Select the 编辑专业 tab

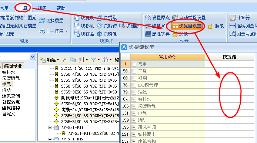click(13, 66)
